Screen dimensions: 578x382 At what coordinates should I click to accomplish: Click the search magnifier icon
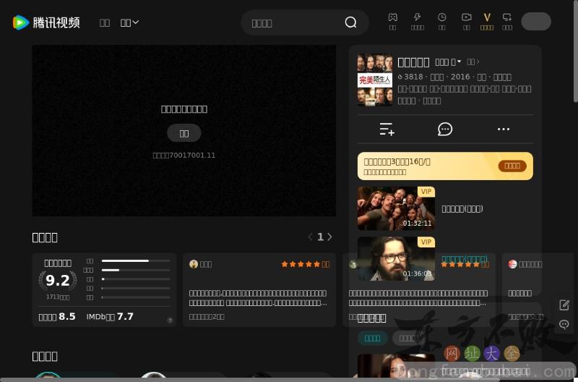[x=350, y=22]
